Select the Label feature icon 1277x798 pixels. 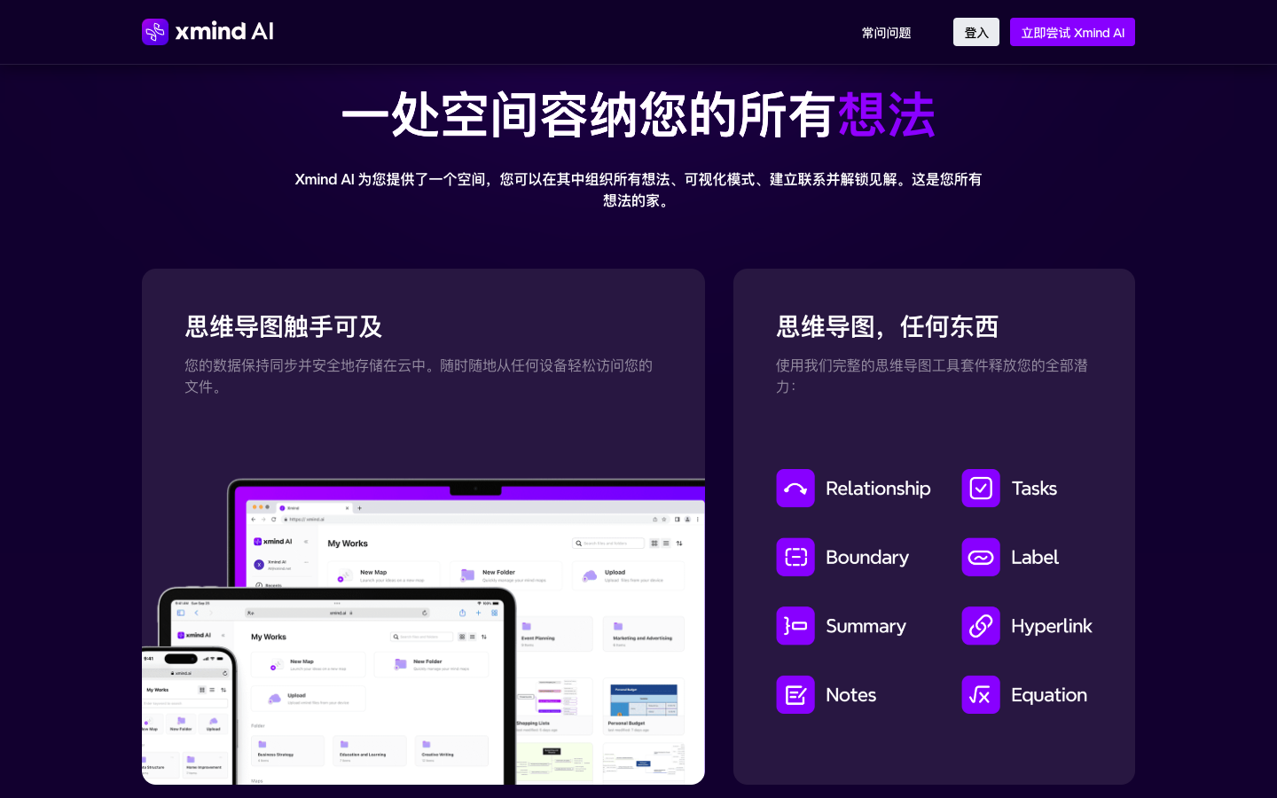(981, 557)
